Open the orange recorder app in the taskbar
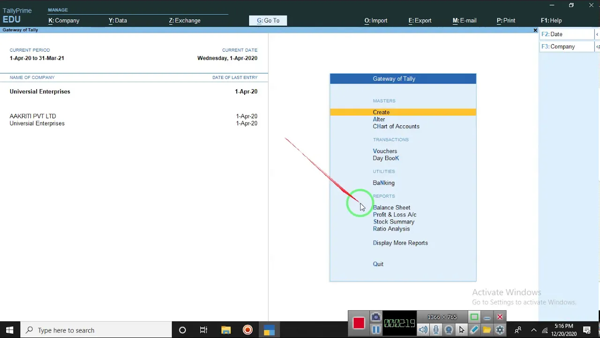 247,330
